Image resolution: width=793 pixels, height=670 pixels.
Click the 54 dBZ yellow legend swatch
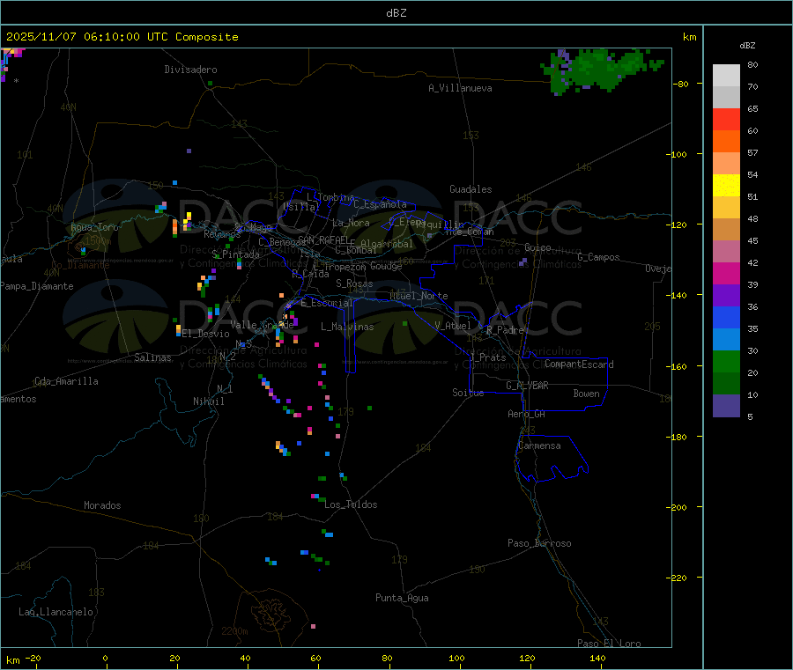pos(726,186)
